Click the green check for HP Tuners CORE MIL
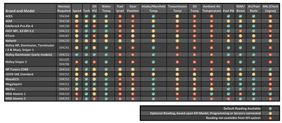The height and width of the screenshot is (123, 282). tap(270, 69)
